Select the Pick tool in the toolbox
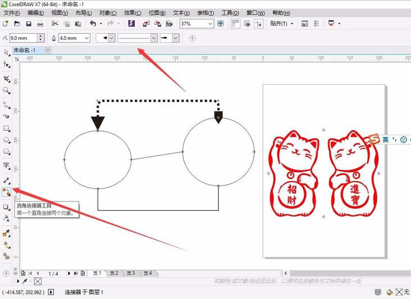 [7, 52]
